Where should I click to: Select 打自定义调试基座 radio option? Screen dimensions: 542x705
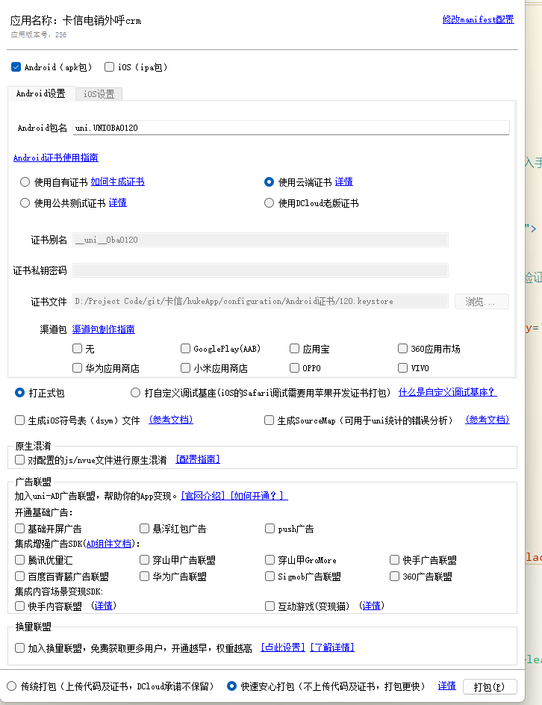135,392
